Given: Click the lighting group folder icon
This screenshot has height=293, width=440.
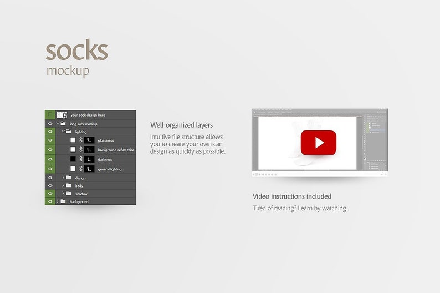Looking at the screenshot, I should 69,131.
